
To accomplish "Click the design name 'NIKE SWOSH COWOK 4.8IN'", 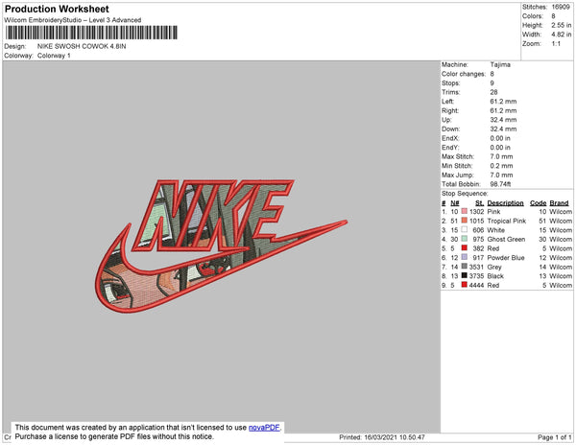I will [x=82, y=47].
